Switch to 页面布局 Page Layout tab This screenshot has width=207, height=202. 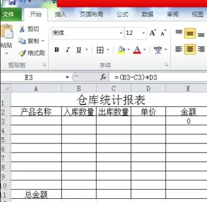click(x=92, y=15)
